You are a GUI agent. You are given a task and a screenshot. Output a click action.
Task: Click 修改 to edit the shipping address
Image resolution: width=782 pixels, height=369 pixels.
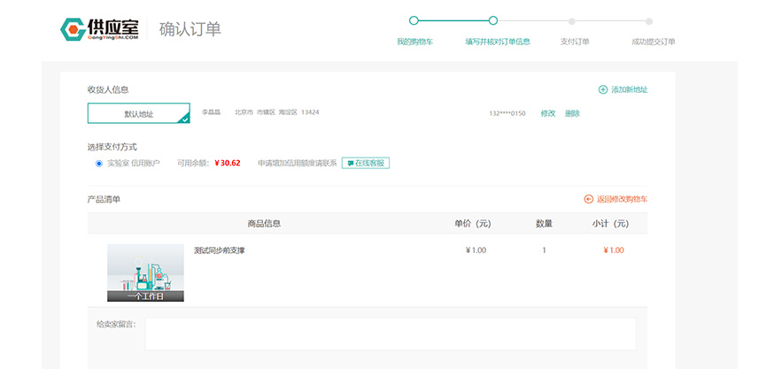click(x=548, y=113)
